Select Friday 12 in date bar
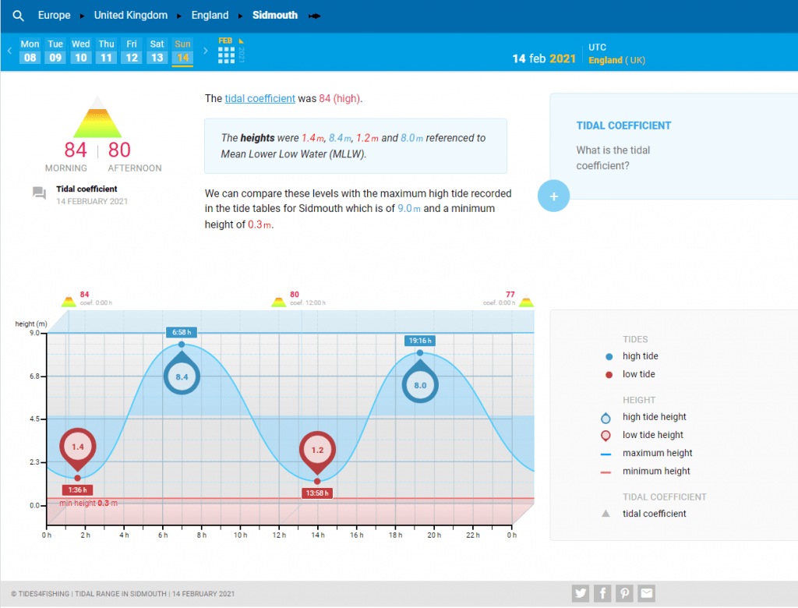The height and width of the screenshot is (608, 798). pyautogui.click(x=132, y=51)
